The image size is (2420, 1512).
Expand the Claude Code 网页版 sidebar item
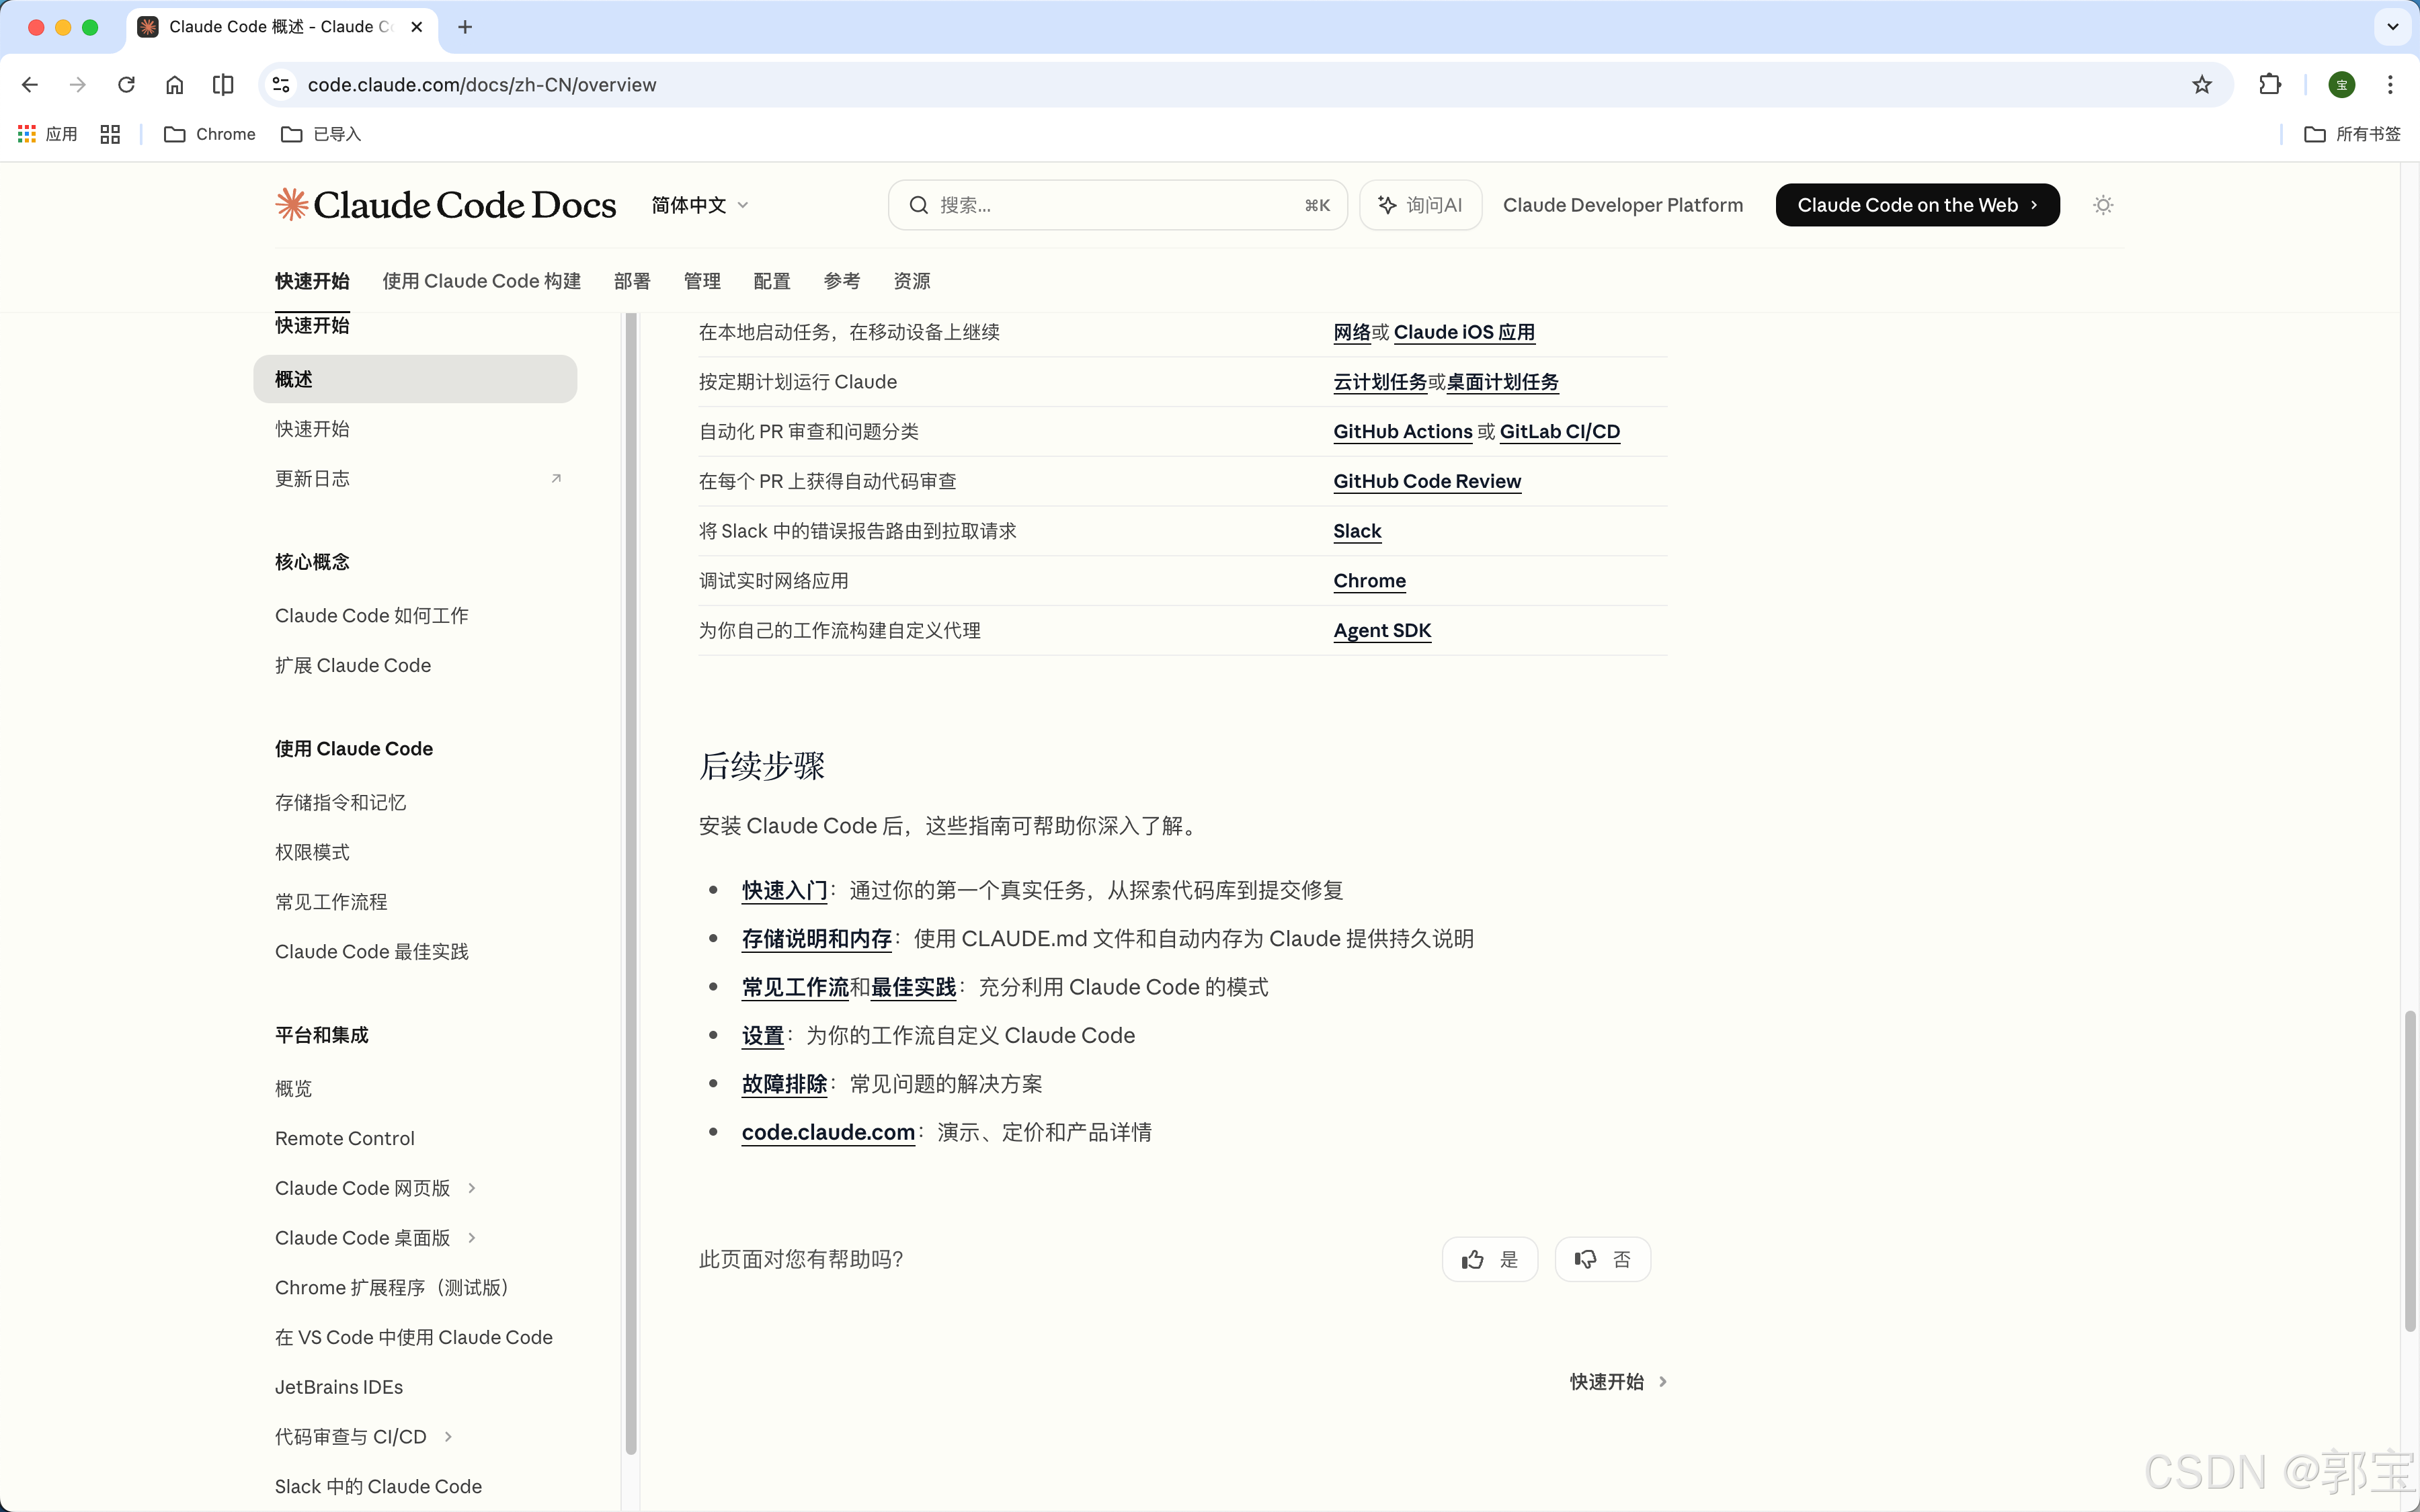pyautogui.click(x=472, y=1188)
